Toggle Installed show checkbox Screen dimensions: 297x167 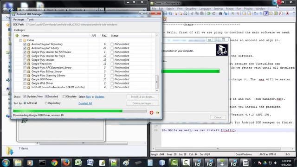(46, 96)
